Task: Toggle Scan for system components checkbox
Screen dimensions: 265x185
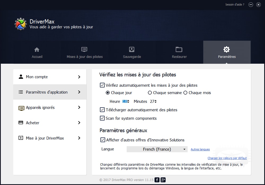Action: point(102,118)
